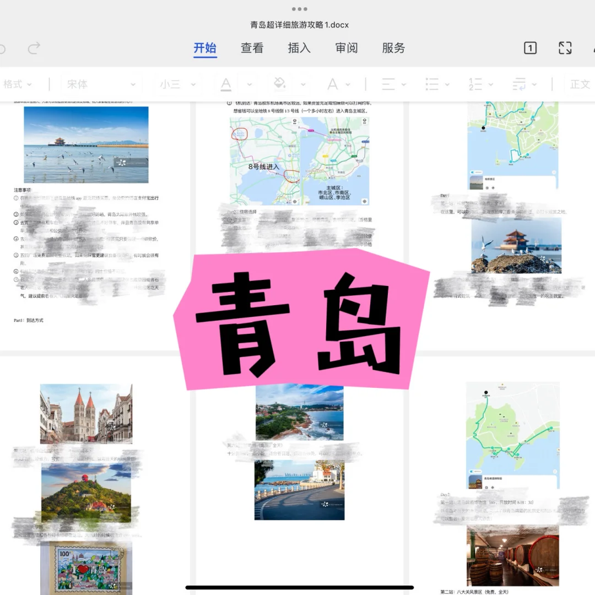Click the text highlight bucket icon
The width and height of the screenshot is (595, 595).
pos(280,84)
